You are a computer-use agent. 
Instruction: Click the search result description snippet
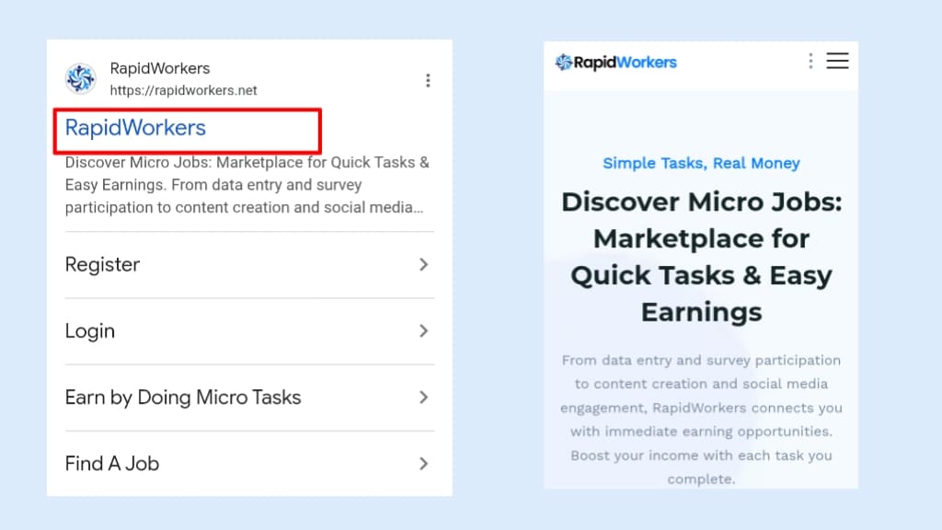[x=247, y=185]
